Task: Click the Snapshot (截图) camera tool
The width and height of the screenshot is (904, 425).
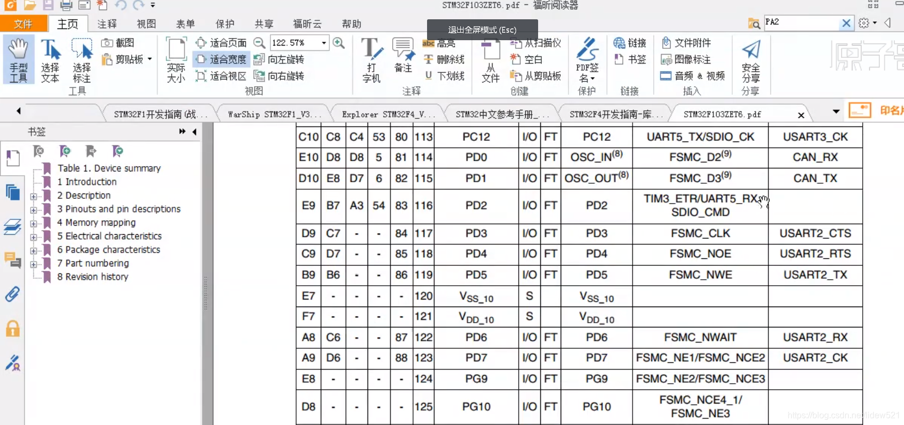Action: tap(118, 43)
